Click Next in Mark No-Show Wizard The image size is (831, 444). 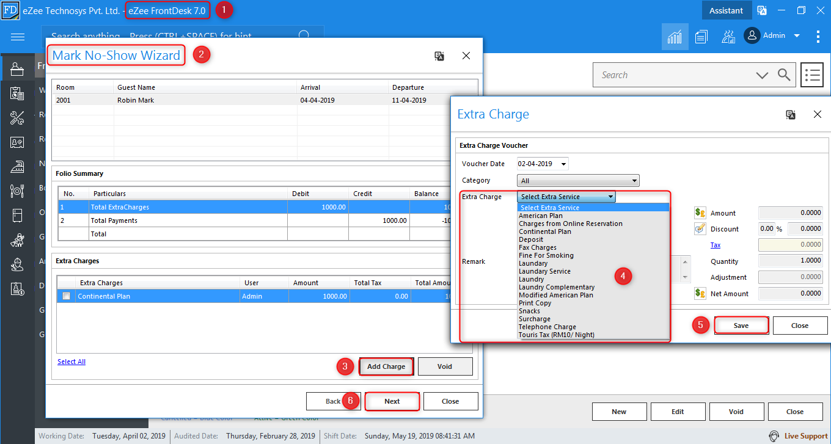[392, 401]
